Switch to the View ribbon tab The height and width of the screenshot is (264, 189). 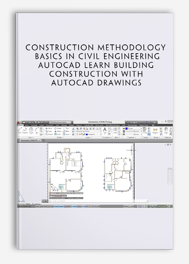[x=57, y=125]
